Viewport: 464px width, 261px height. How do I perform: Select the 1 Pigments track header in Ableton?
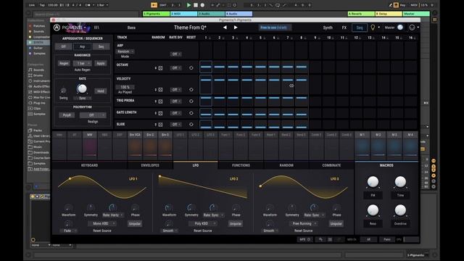[x=157, y=14]
